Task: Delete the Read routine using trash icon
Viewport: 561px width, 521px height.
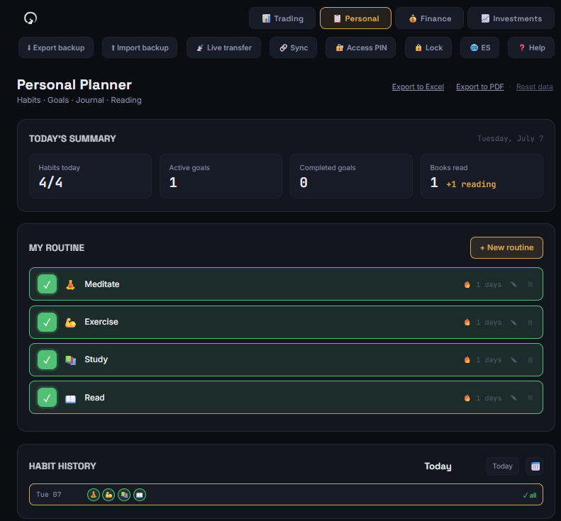Action: click(x=531, y=398)
